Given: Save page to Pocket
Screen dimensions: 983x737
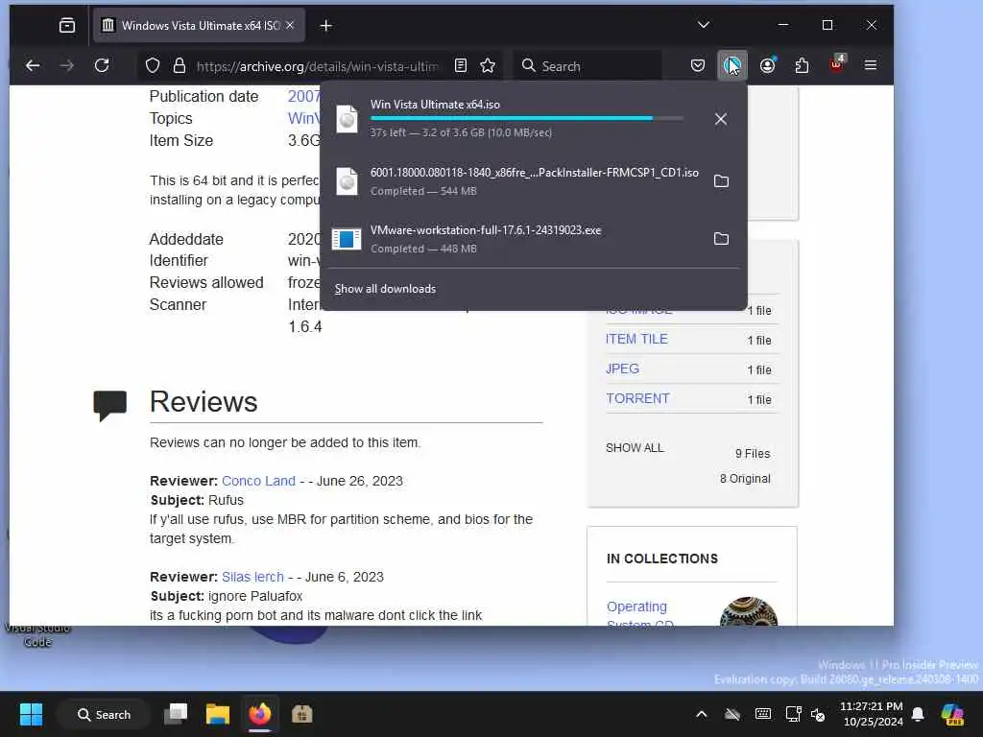Looking at the screenshot, I should 698,65.
